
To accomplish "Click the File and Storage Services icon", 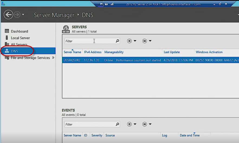I will tap(7, 58).
